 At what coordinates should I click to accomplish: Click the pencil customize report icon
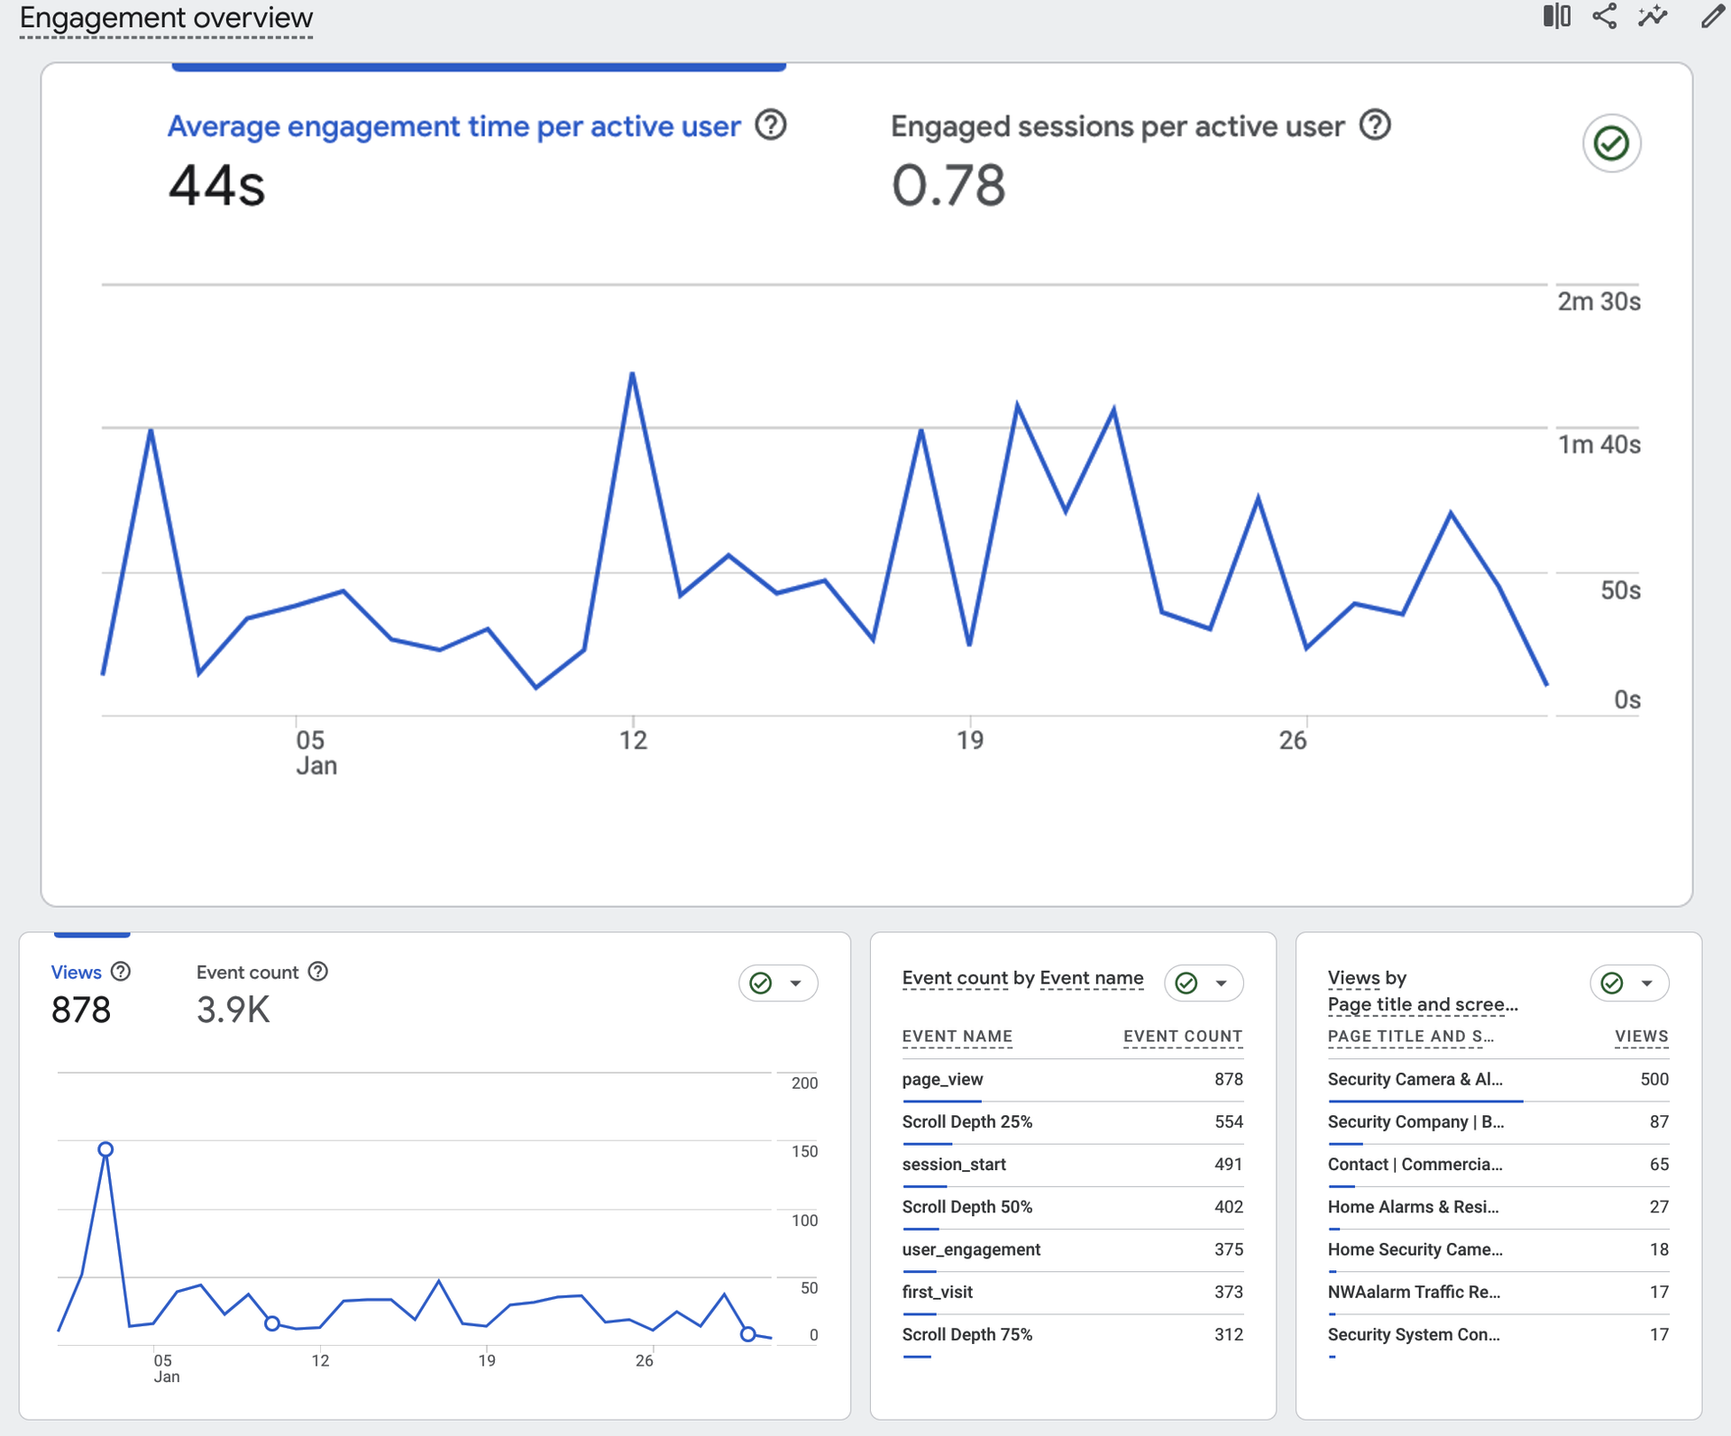(1712, 16)
